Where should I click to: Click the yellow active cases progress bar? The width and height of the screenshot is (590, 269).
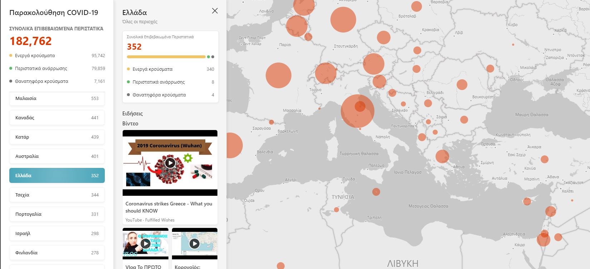tap(166, 57)
